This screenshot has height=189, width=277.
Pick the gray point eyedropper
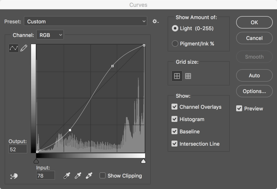(78, 176)
